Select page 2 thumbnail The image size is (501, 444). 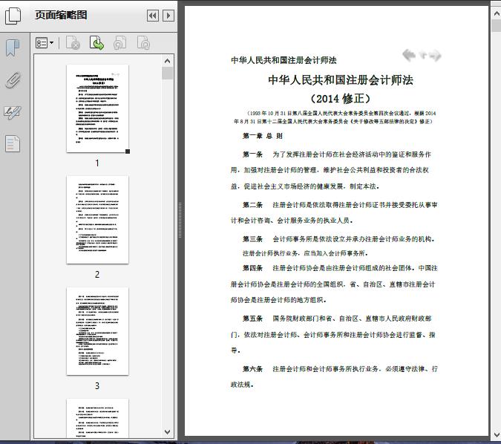pyautogui.click(x=97, y=220)
